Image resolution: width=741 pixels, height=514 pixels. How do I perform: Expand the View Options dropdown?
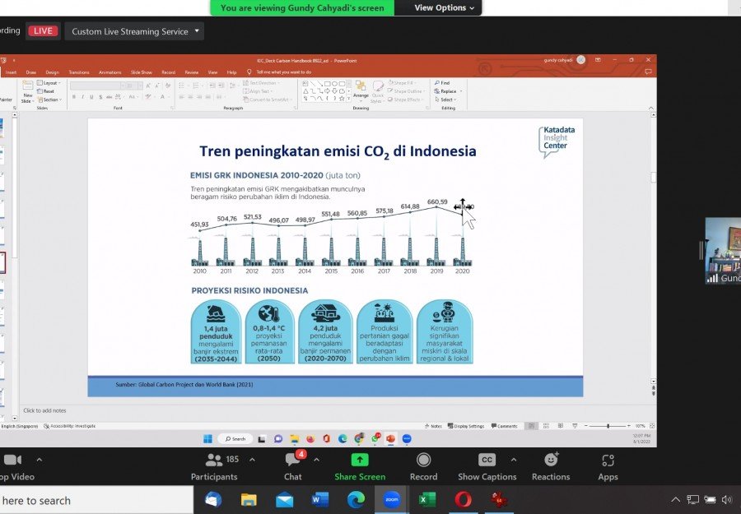(x=445, y=7)
